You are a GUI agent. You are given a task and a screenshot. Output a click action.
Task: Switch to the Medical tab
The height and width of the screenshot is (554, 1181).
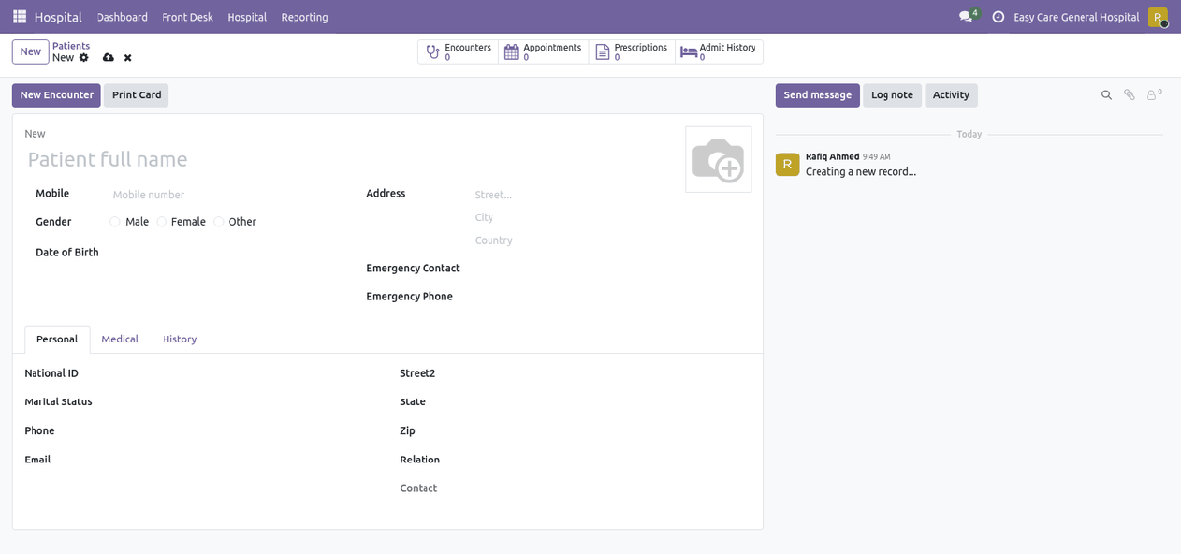(120, 339)
